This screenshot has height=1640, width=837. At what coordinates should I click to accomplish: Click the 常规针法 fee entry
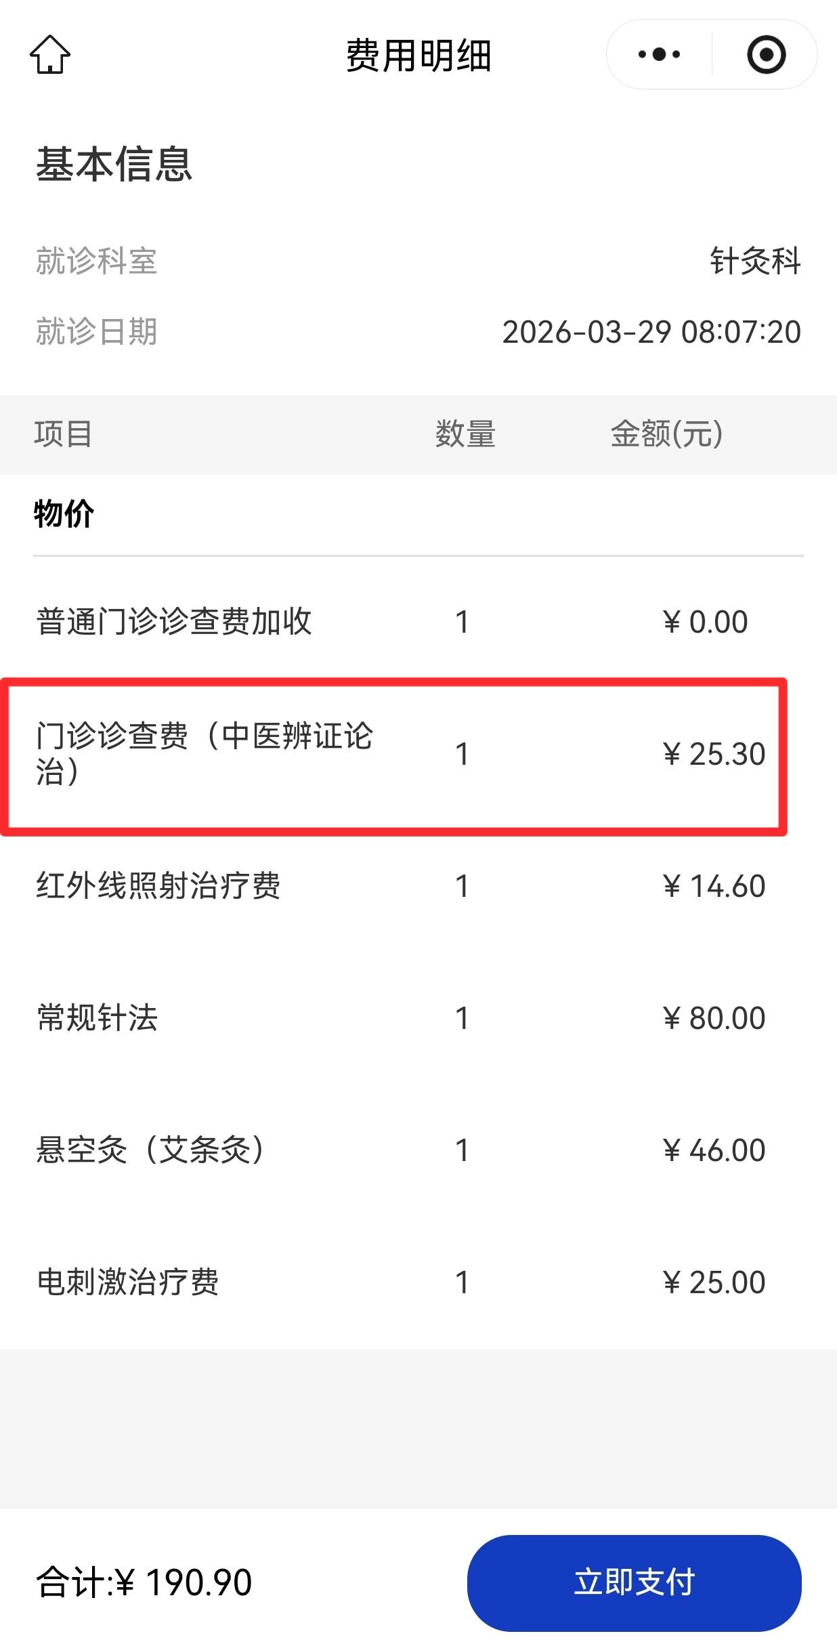[x=98, y=1016]
